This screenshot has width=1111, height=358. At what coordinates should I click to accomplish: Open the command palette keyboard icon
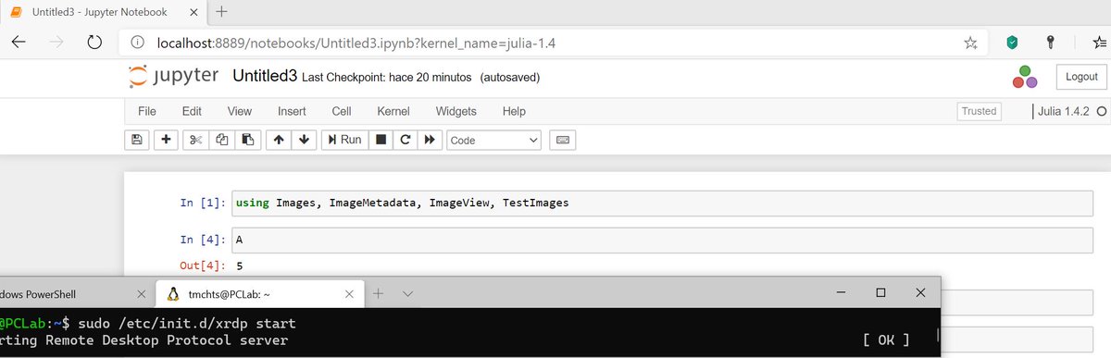click(563, 140)
